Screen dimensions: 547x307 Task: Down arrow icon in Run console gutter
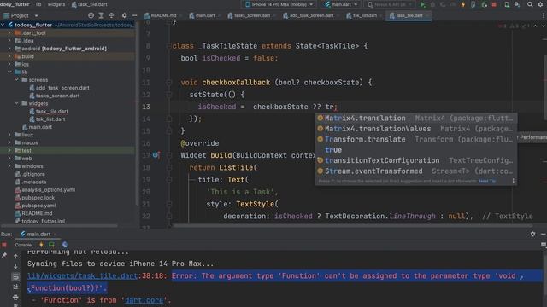pos(15,266)
